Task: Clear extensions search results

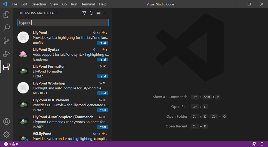Action: [99, 13]
